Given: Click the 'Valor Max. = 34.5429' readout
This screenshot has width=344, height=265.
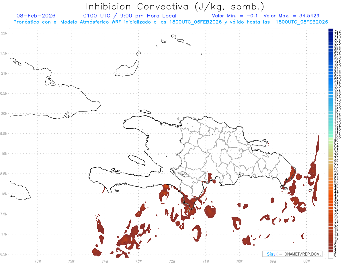Looking at the screenshot, I should (291, 16).
